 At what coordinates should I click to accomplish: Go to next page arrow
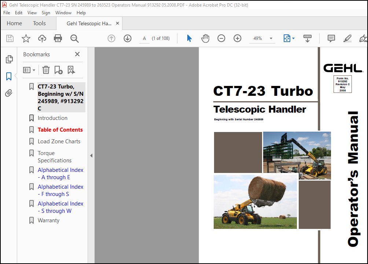click(x=128, y=38)
